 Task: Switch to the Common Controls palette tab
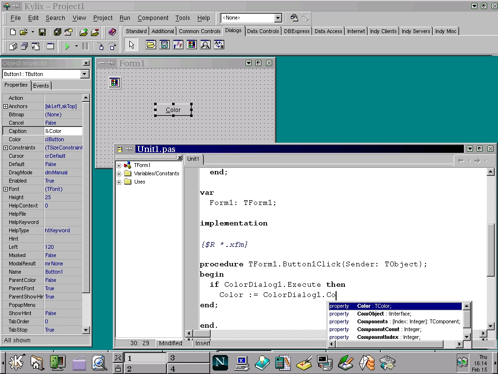[x=199, y=31]
